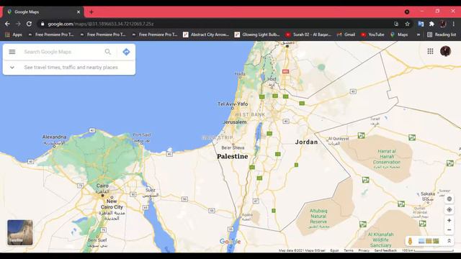Click the recording indicator in title bar
Image resolution: width=461 pixels, height=259 pixels.
(407, 12)
